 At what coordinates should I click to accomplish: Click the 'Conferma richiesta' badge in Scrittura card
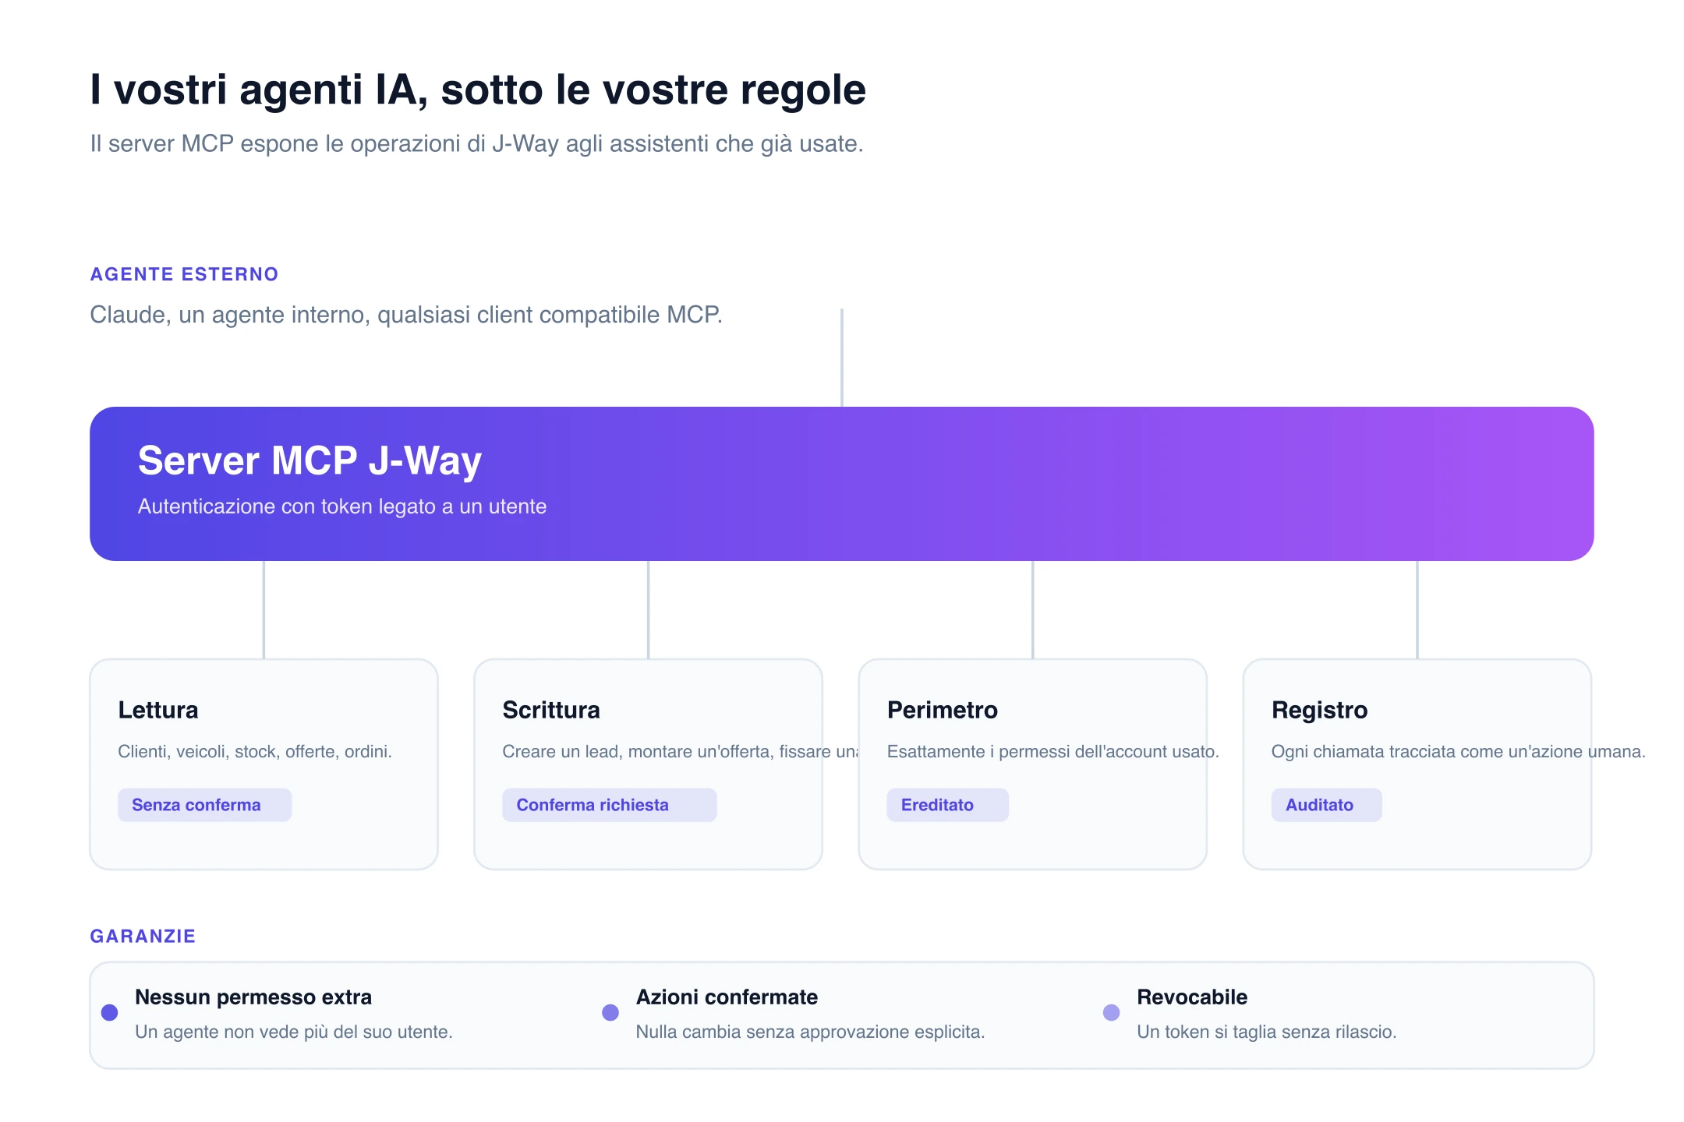pyautogui.click(x=609, y=805)
